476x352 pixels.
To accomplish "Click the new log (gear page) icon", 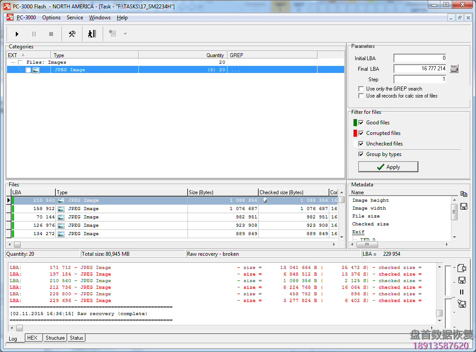I will [x=462, y=268].
